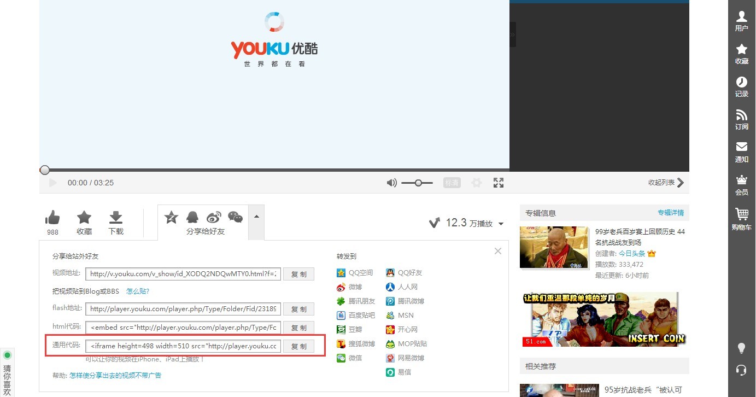Open 专辑详情 album details link
Screen dimensions: 756x397
(x=671, y=213)
